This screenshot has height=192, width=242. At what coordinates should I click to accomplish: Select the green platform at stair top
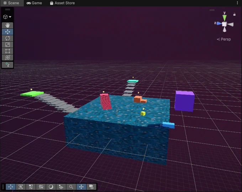coord(32,94)
